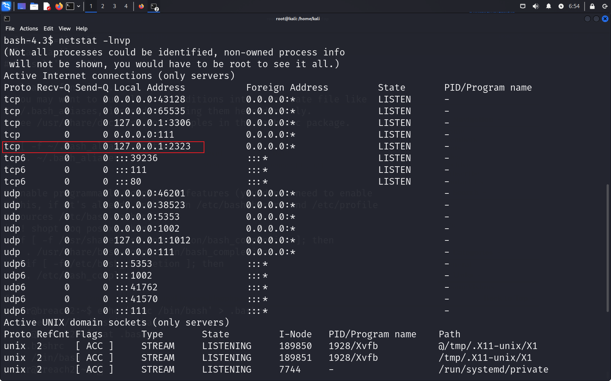Click the 'netstat -lnvp' command text
611x381 pixels.
tap(95, 40)
